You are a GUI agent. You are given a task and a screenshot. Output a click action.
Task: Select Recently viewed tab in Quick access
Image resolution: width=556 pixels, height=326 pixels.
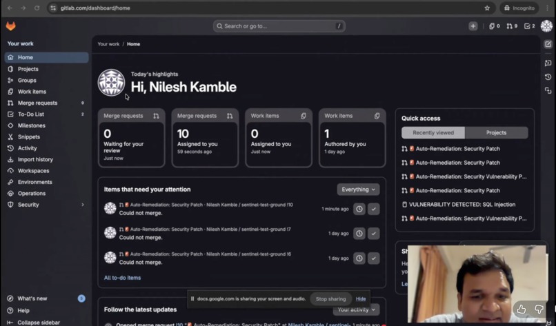[433, 132]
